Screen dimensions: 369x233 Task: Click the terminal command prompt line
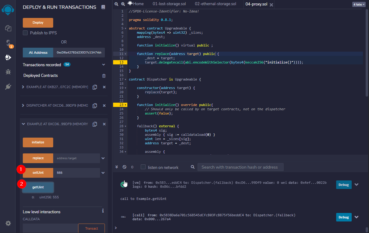pyautogui.click(x=240, y=228)
